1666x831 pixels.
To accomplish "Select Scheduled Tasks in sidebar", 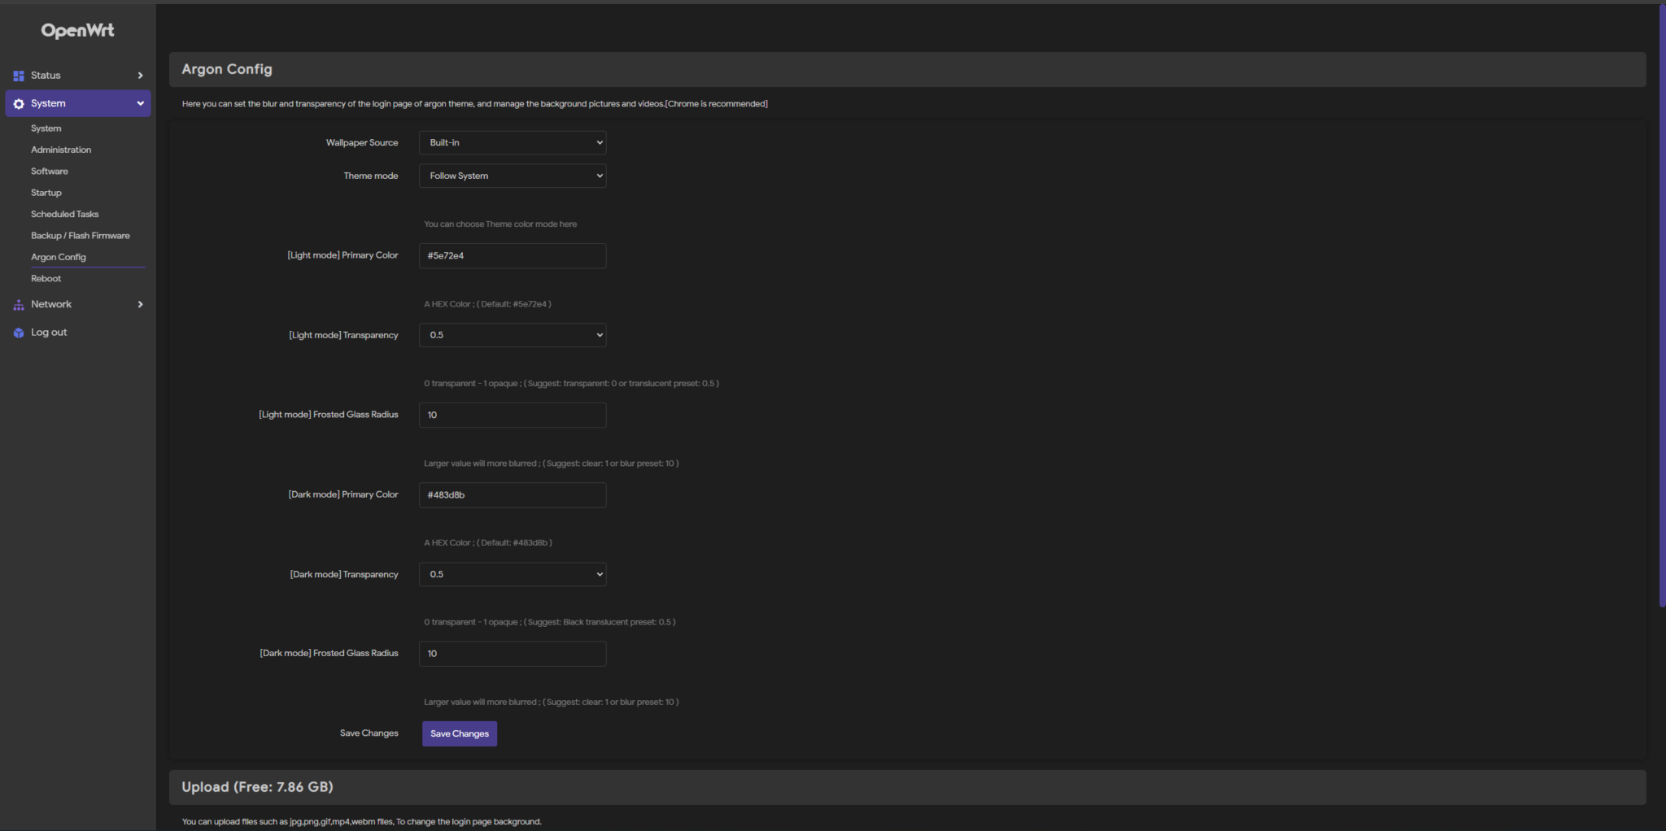I will (x=65, y=214).
